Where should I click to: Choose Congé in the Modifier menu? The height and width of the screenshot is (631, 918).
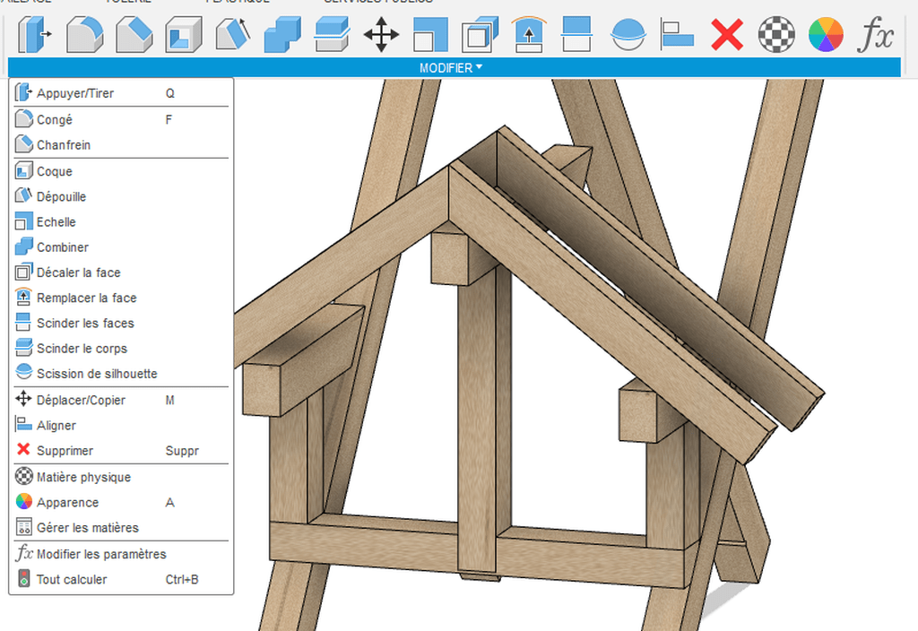point(121,119)
